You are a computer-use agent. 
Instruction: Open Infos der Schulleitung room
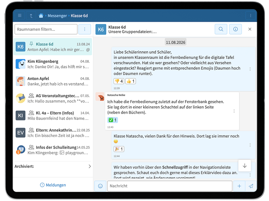click(53, 150)
